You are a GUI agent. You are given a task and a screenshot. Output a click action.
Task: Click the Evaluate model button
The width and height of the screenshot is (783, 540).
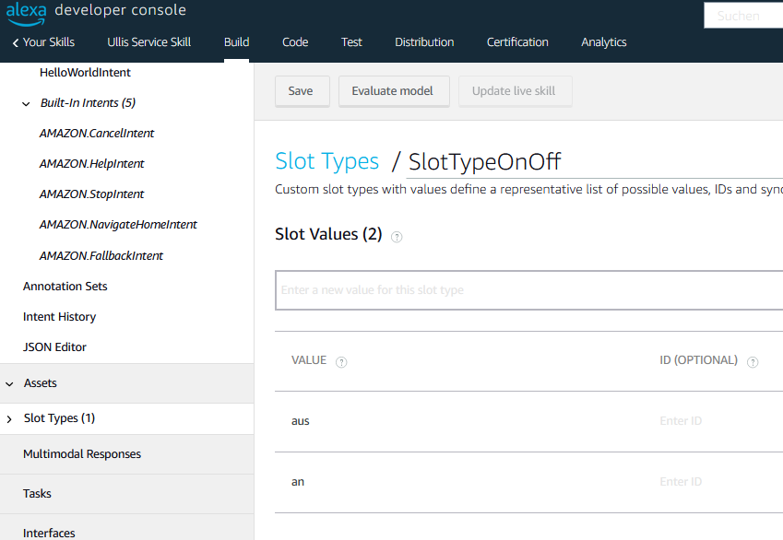pyautogui.click(x=394, y=91)
